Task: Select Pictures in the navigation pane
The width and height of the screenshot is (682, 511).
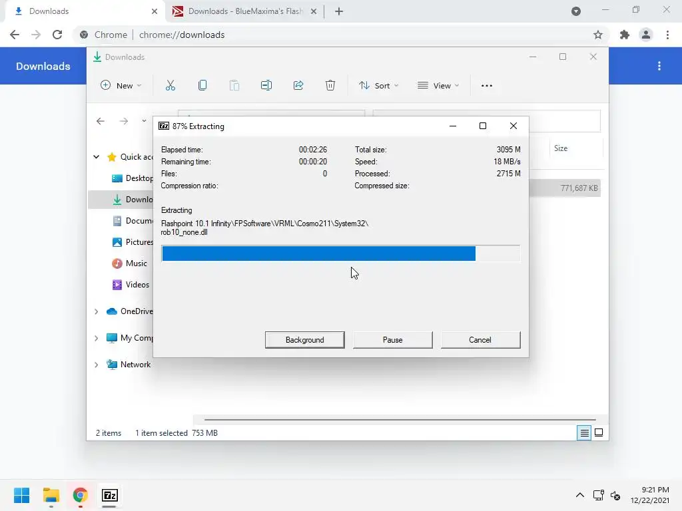Action: pos(132,242)
